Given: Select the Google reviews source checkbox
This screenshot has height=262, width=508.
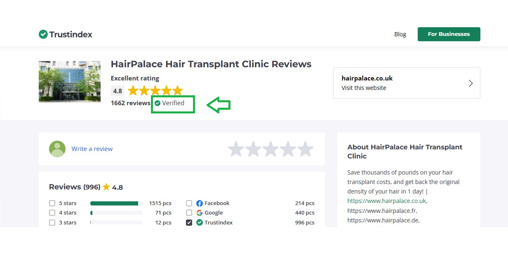Looking at the screenshot, I should [x=189, y=213].
